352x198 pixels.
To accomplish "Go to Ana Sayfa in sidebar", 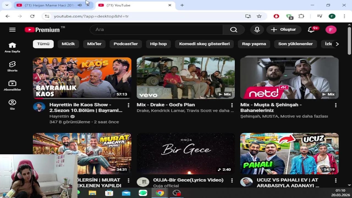I will coord(12,48).
